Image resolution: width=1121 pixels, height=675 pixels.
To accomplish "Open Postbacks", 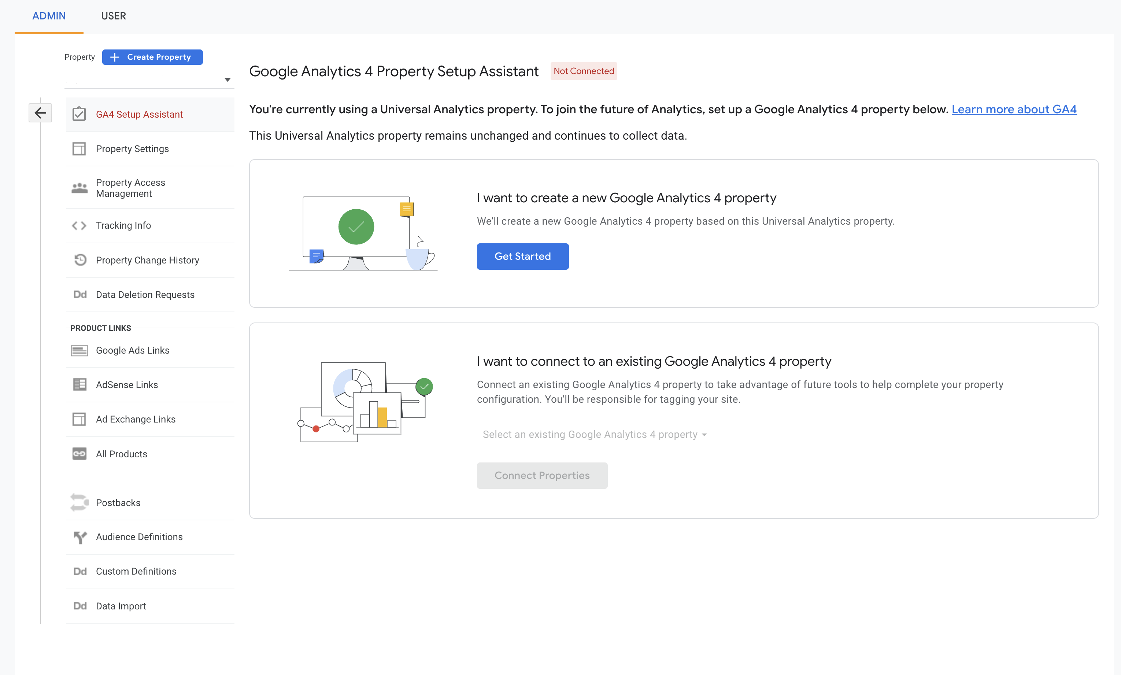I will (x=150, y=503).
